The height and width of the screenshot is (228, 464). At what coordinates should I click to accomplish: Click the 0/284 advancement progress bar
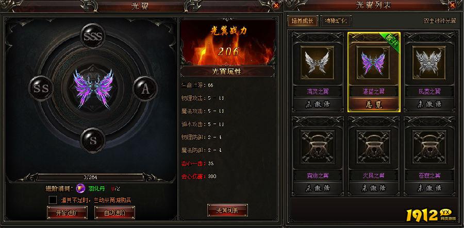[90, 178]
